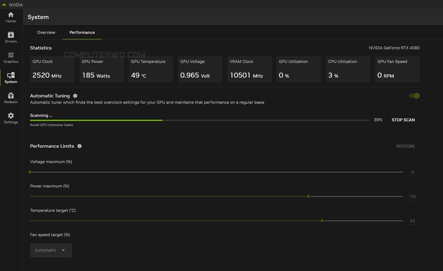Click the Automatic tuner description text
The width and height of the screenshot is (443, 271).
[147, 102]
